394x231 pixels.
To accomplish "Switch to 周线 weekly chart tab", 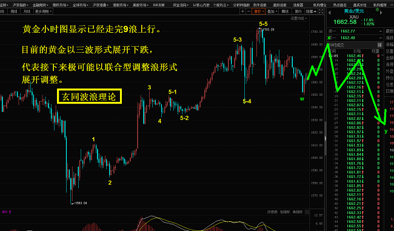I will pyautogui.click(x=13, y=12).
